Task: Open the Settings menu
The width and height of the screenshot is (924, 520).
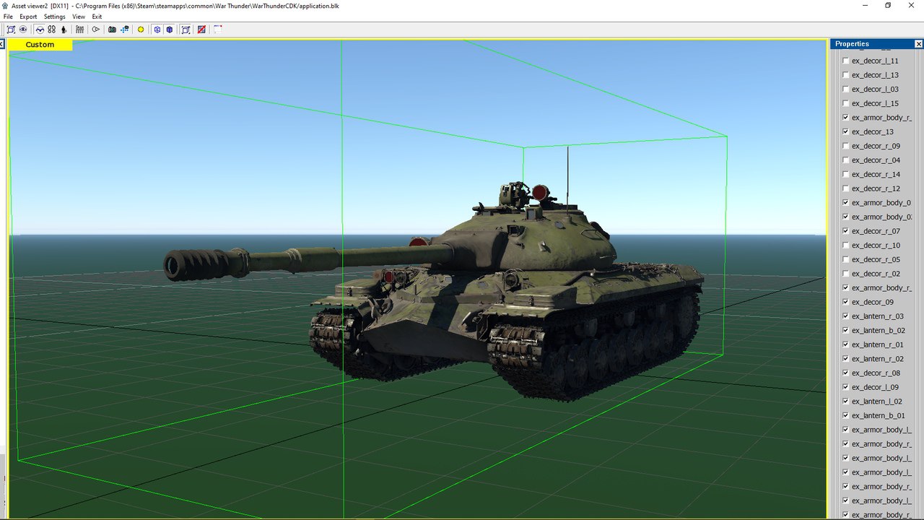Action: (x=54, y=17)
